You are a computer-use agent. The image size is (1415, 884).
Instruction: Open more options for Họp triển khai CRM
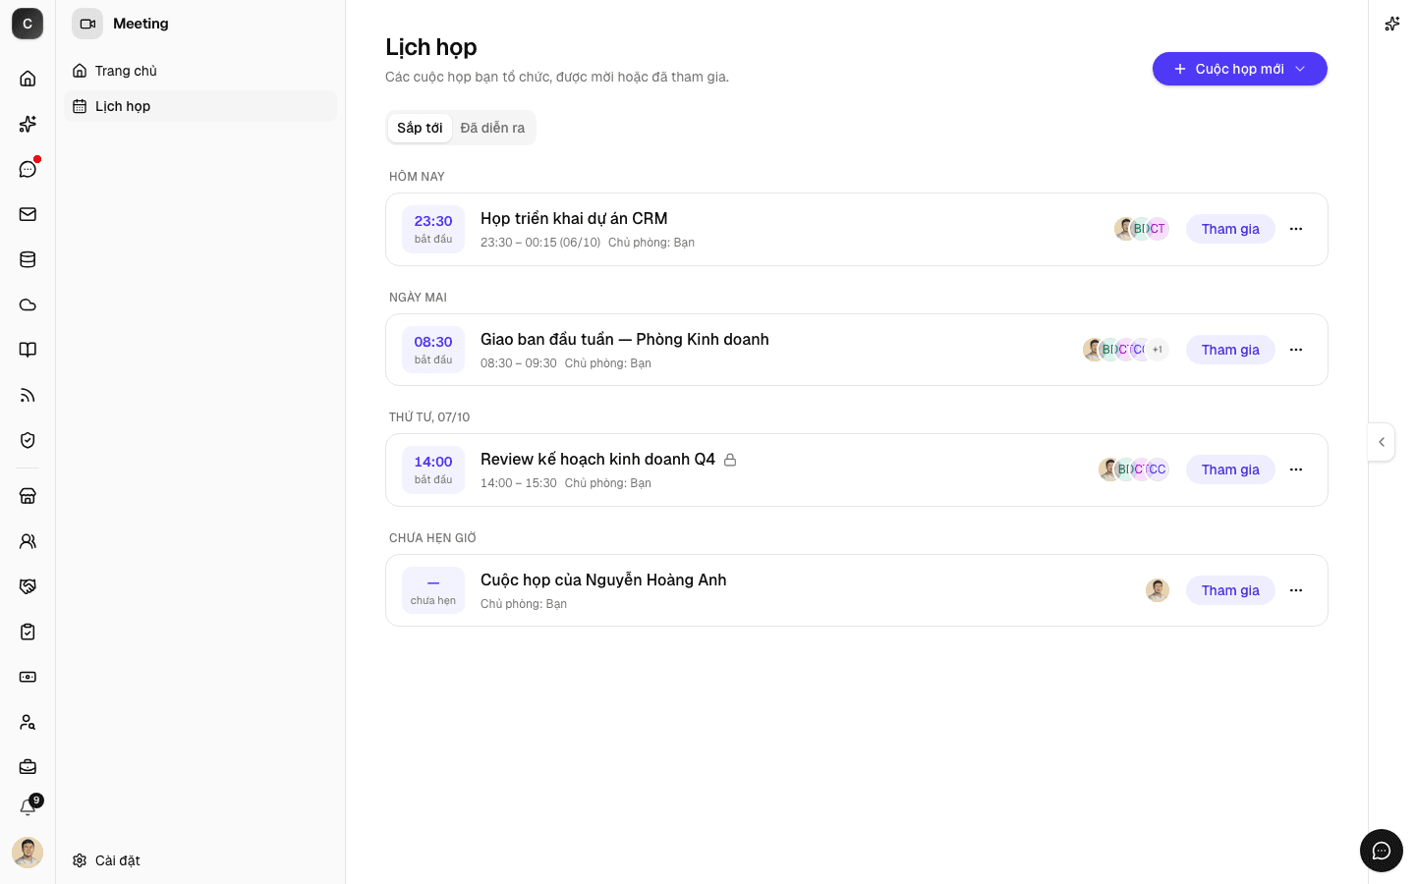click(x=1296, y=229)
